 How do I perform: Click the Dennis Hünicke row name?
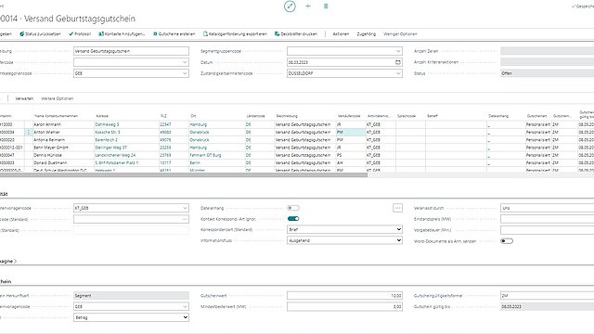click(47, 155)
